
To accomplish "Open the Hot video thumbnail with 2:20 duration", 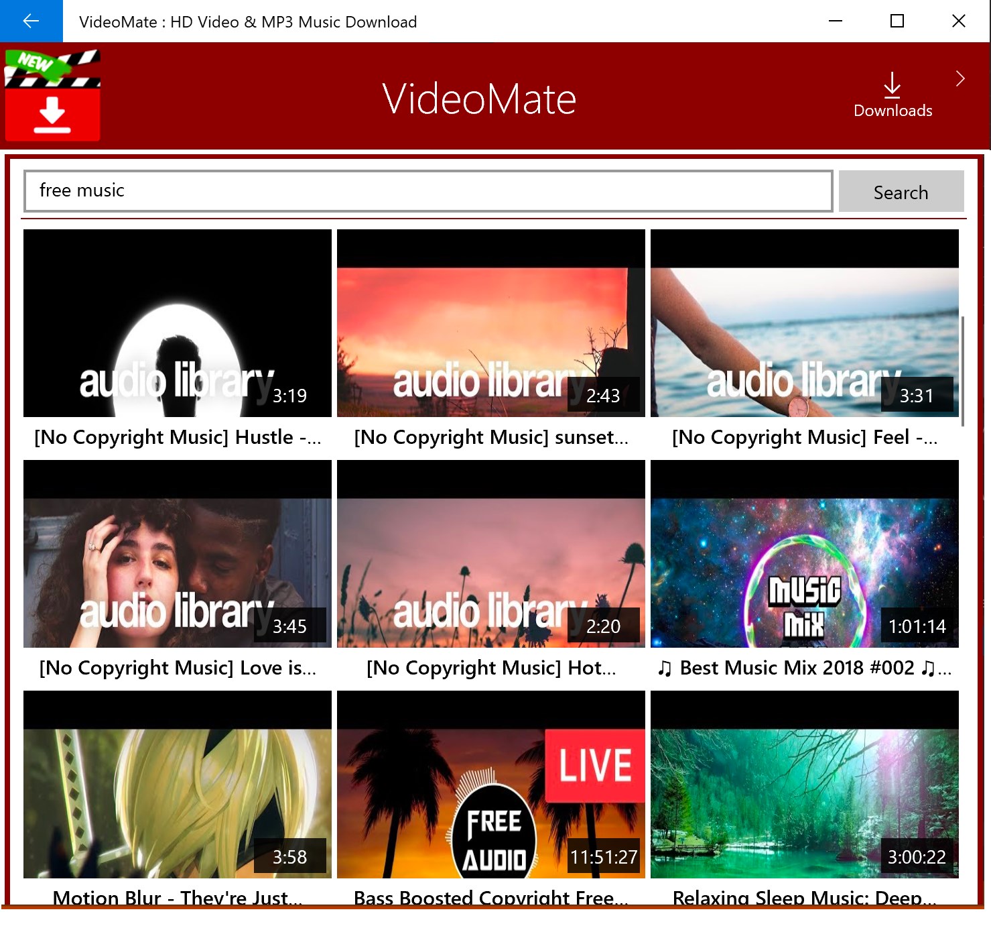I will coord(491,554).
